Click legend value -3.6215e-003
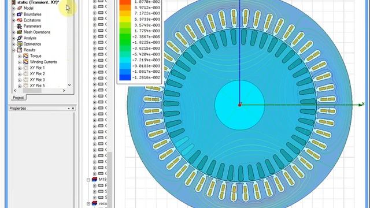Screen dimensions: 370x208 pos(146,49)
